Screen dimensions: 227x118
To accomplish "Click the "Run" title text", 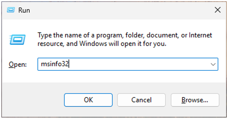I will [x=24, y=10].
